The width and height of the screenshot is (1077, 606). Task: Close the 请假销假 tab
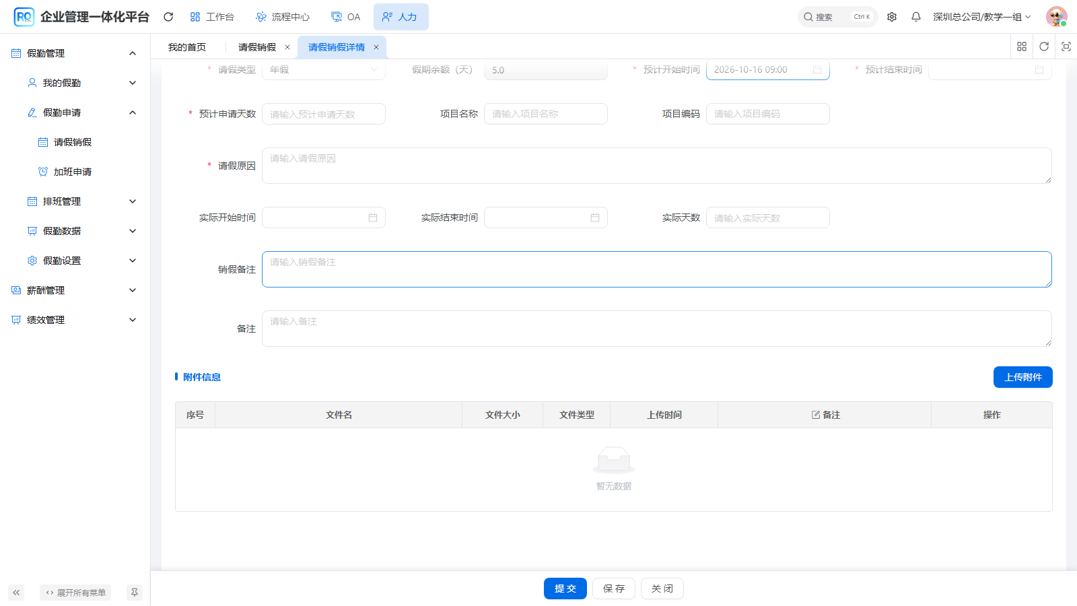[x=287, y=47]
